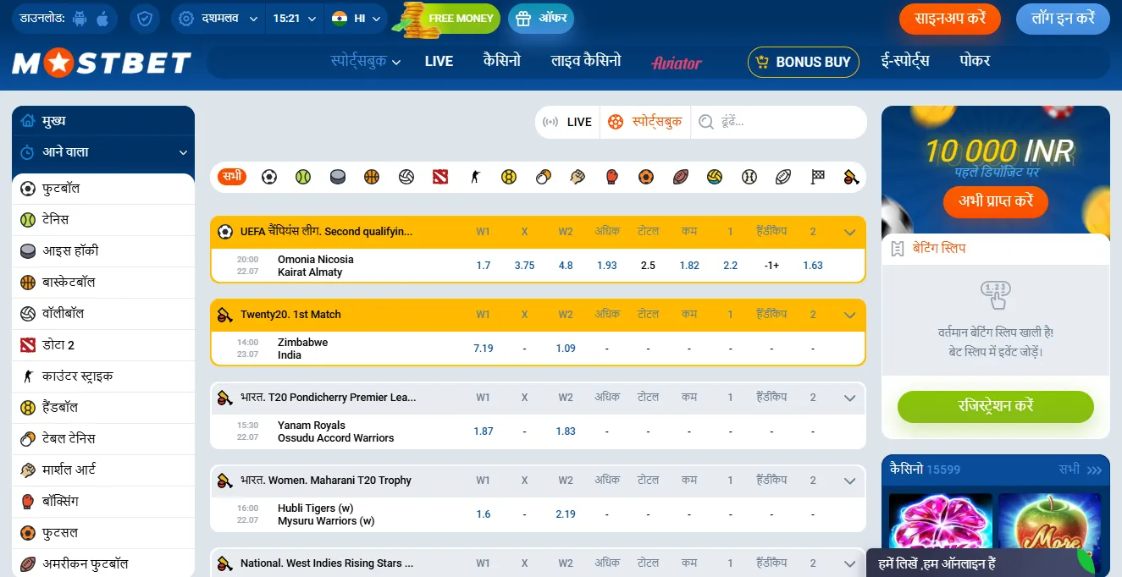Image resolution: width=1122 pixels, height=577 pixels.
Task: Open मुख्य home item in sidebar
Action: pyautogui.click(x=103, y=121)
